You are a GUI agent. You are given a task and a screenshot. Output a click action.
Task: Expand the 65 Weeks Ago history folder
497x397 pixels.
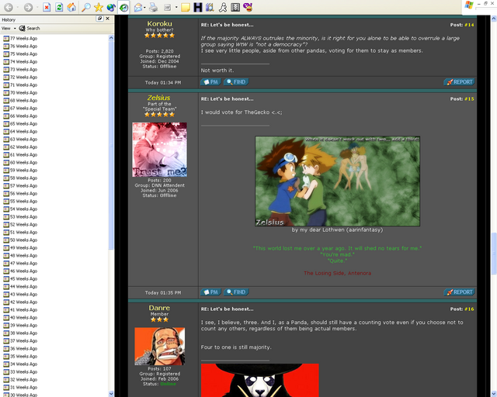21,124
